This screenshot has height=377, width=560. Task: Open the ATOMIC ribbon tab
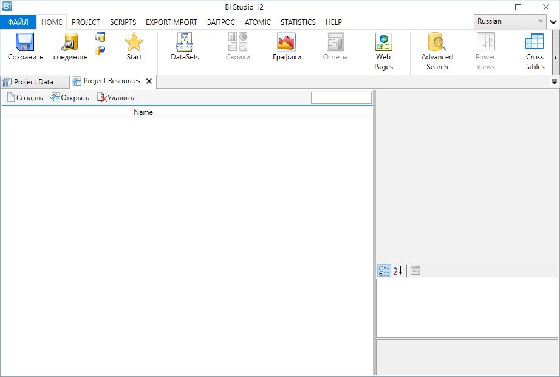[x=258, y=22]
